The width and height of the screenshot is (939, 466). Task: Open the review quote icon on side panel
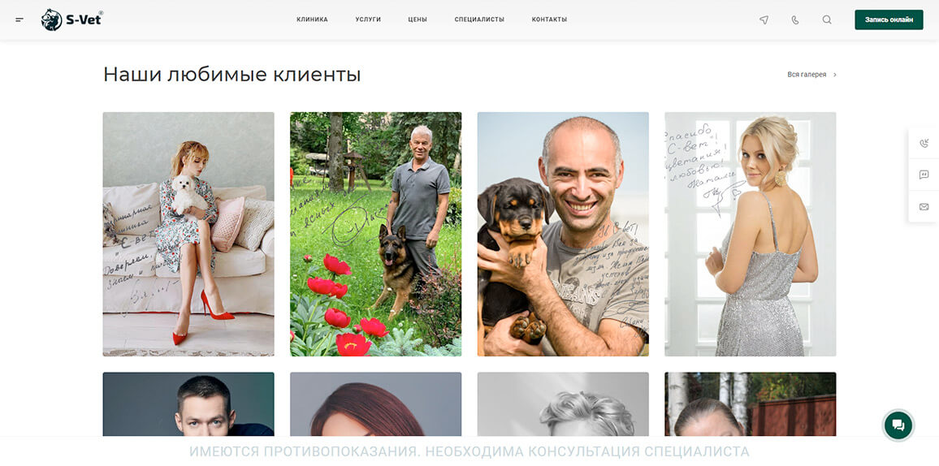tap(924, 175)
